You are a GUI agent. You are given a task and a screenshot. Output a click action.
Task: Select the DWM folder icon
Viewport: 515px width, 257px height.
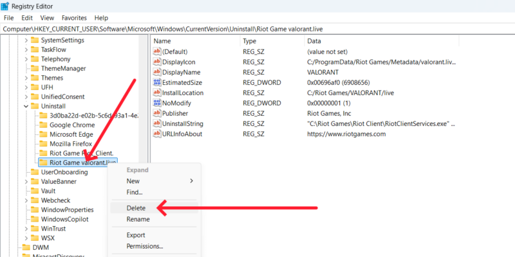[x=26, y=247]
